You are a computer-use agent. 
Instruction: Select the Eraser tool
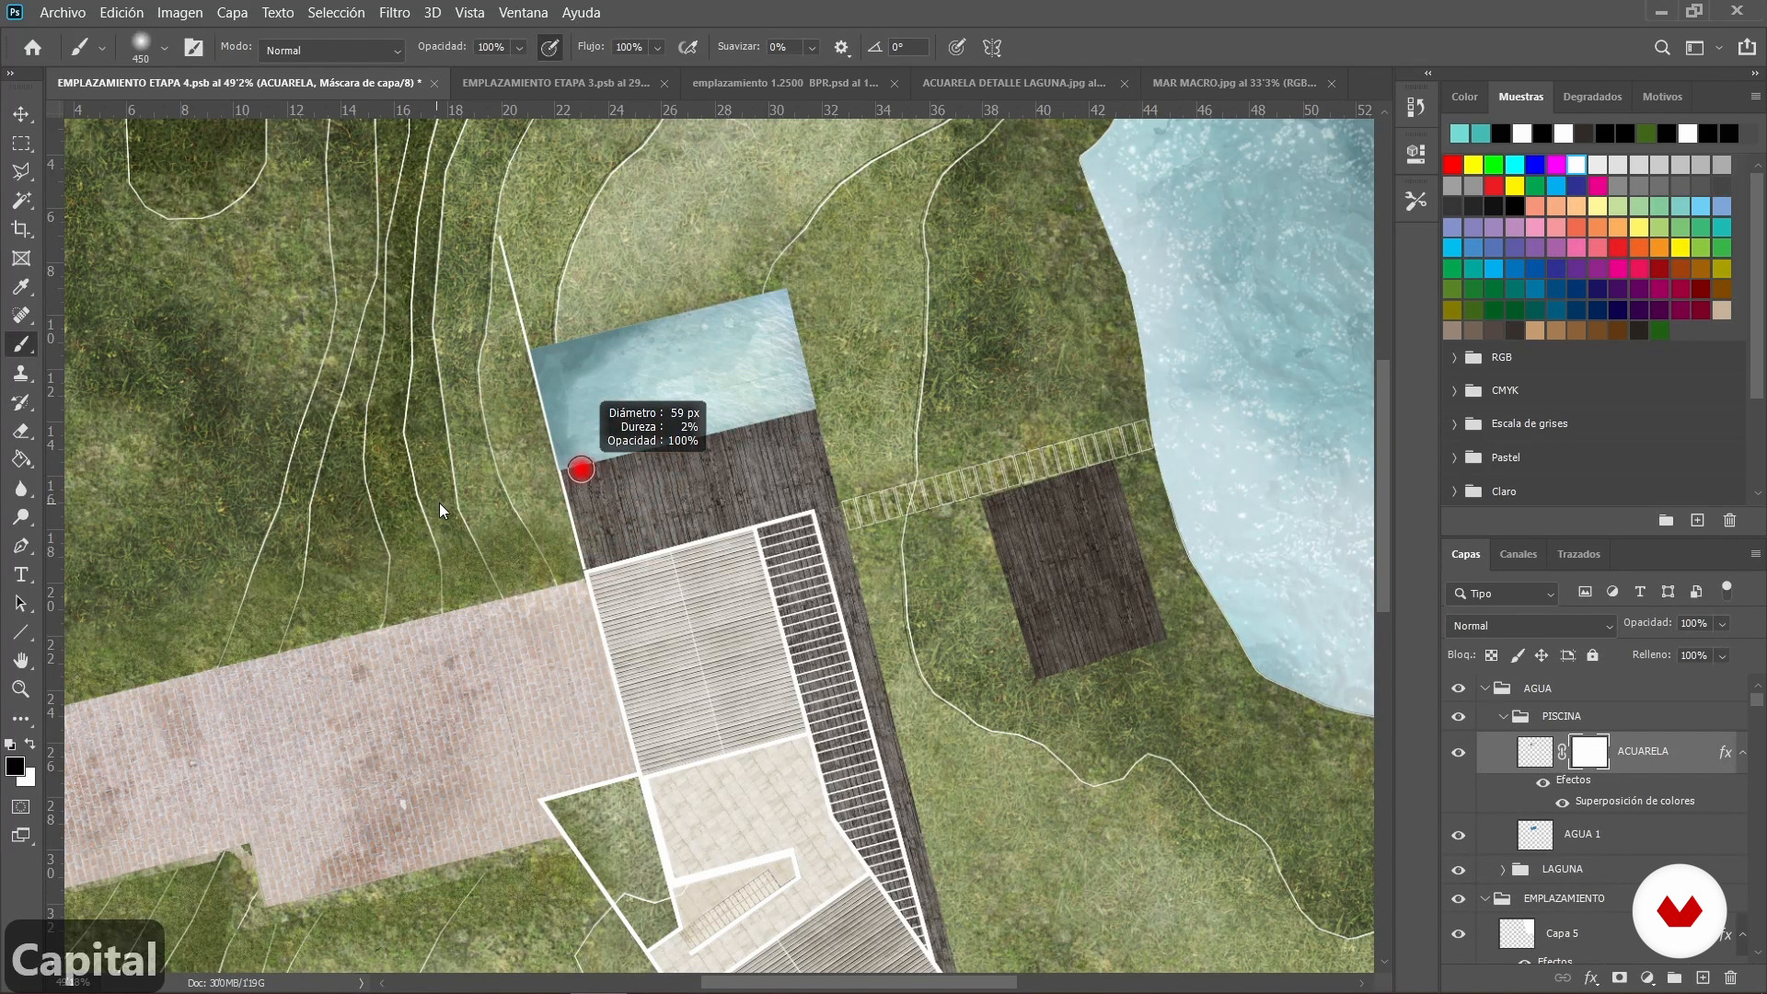21,431
